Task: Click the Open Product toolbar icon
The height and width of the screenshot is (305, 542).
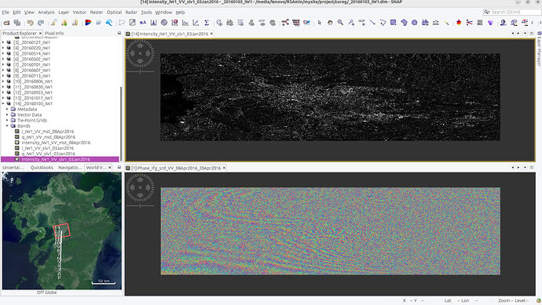Action: pos(6,23)
